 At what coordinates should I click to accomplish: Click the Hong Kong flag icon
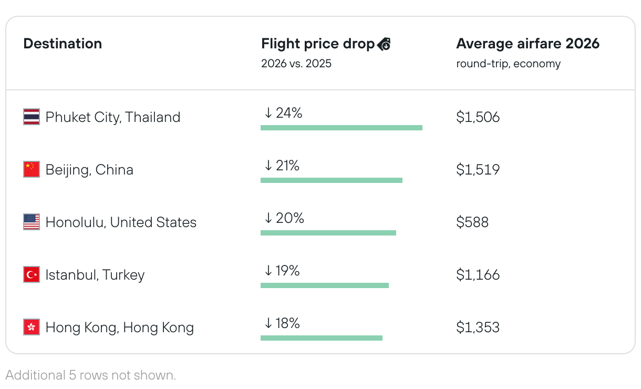[x=32, y=327]
